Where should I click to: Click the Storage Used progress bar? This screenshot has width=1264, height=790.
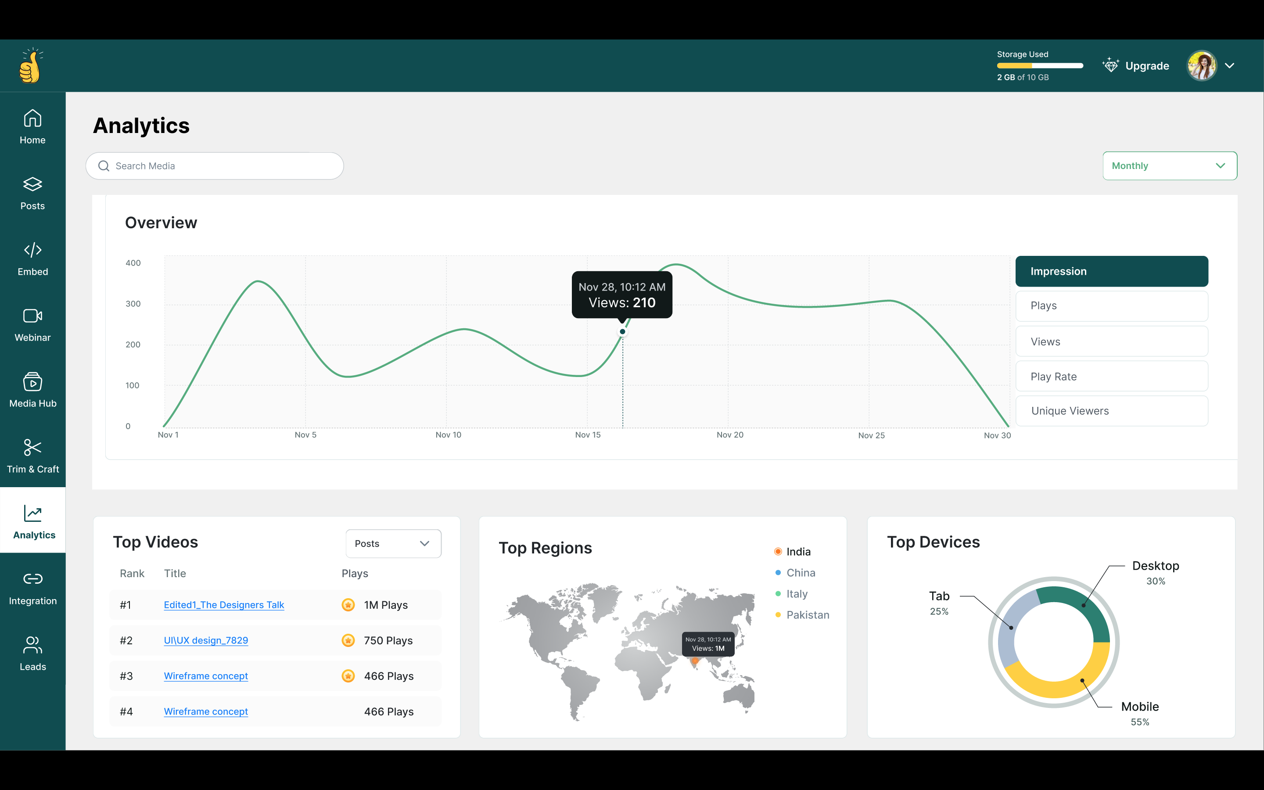[x=1040, y=66]
